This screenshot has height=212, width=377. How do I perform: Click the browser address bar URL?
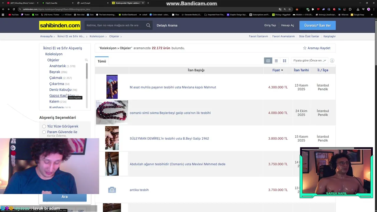click(x=57, y=9)
